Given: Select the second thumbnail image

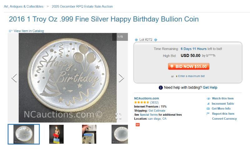Looking at the screenshot, I should [x=56, y=134].
